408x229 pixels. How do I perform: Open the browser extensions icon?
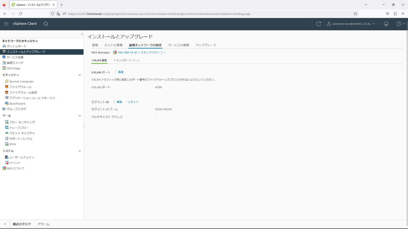tap(395, 14)
